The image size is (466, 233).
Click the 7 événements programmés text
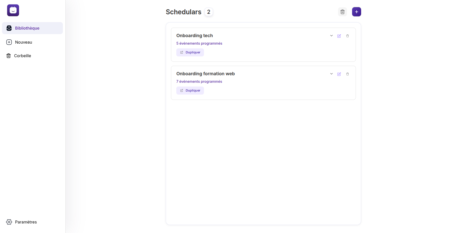tap(199, 82)
